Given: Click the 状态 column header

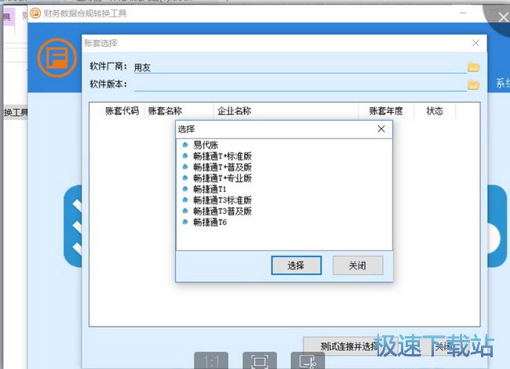Looking at the screenshot, I should pyautogui.click(x=435, y=111).
